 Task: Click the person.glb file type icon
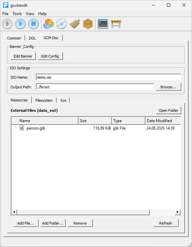click(x=22, y=128)
